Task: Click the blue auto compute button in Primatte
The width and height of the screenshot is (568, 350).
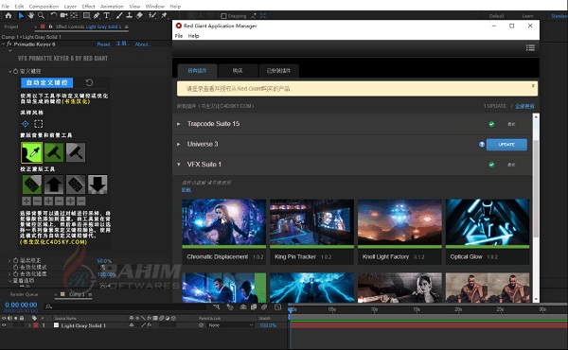Action: (x=46, y=82)
